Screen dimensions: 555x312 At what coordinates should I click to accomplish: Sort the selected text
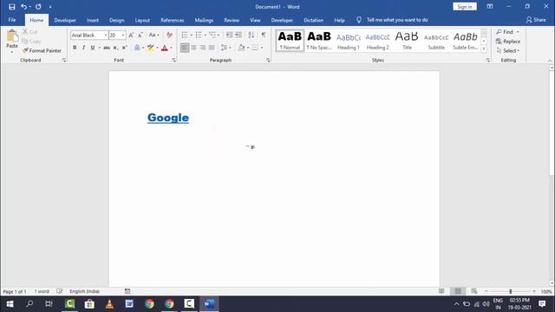[x=251, y=35]
